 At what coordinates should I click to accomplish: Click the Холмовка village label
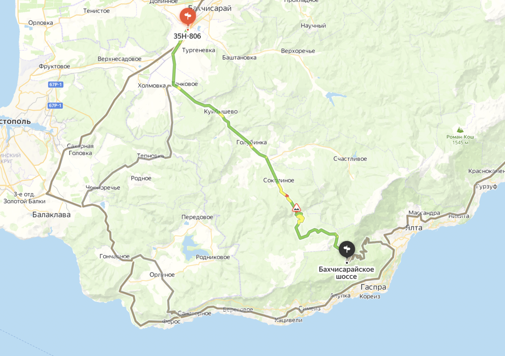[152, 85]
